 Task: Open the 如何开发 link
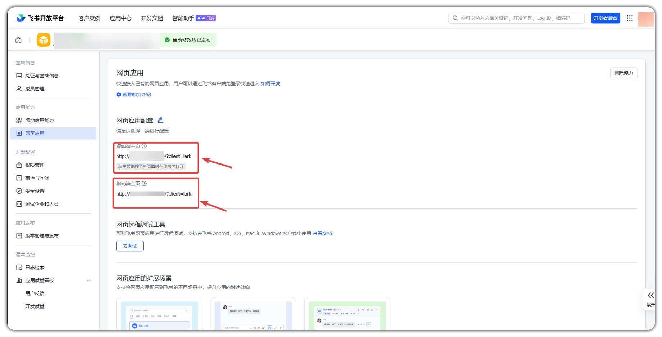(x=270, y=84)
